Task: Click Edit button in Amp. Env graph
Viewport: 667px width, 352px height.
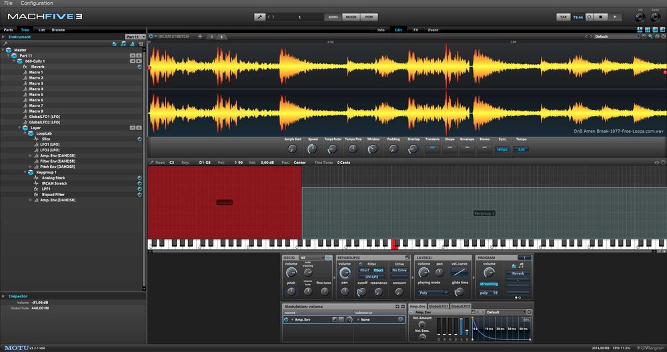Action: [x=526, y=319]
